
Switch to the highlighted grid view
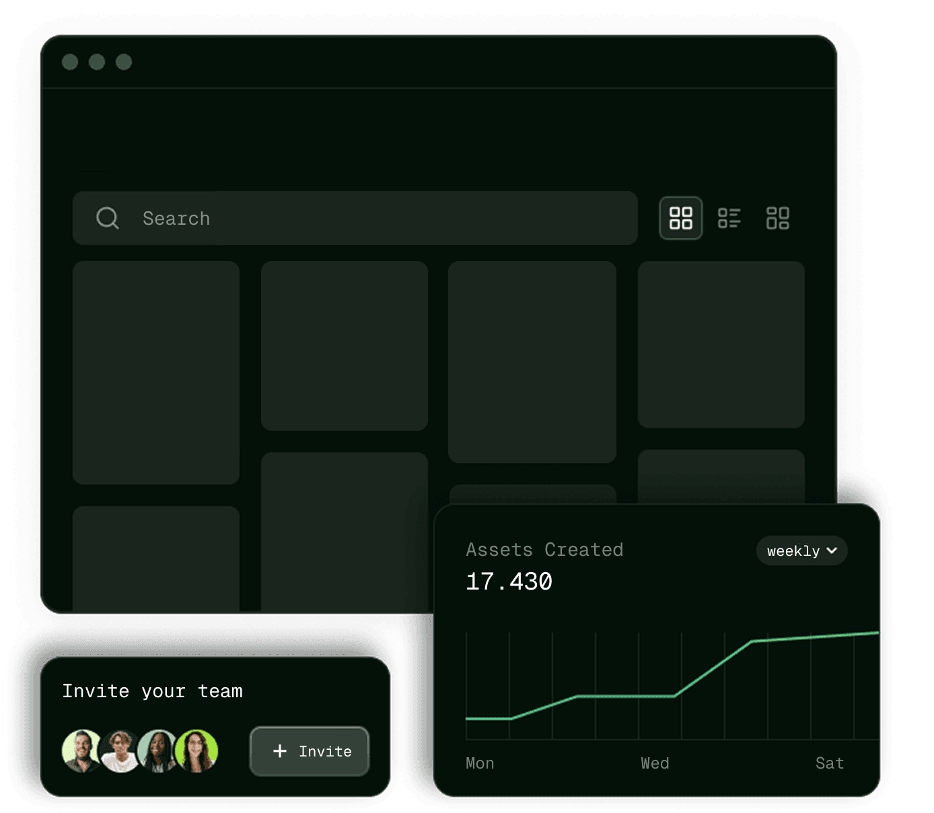(x=680, y=218)
